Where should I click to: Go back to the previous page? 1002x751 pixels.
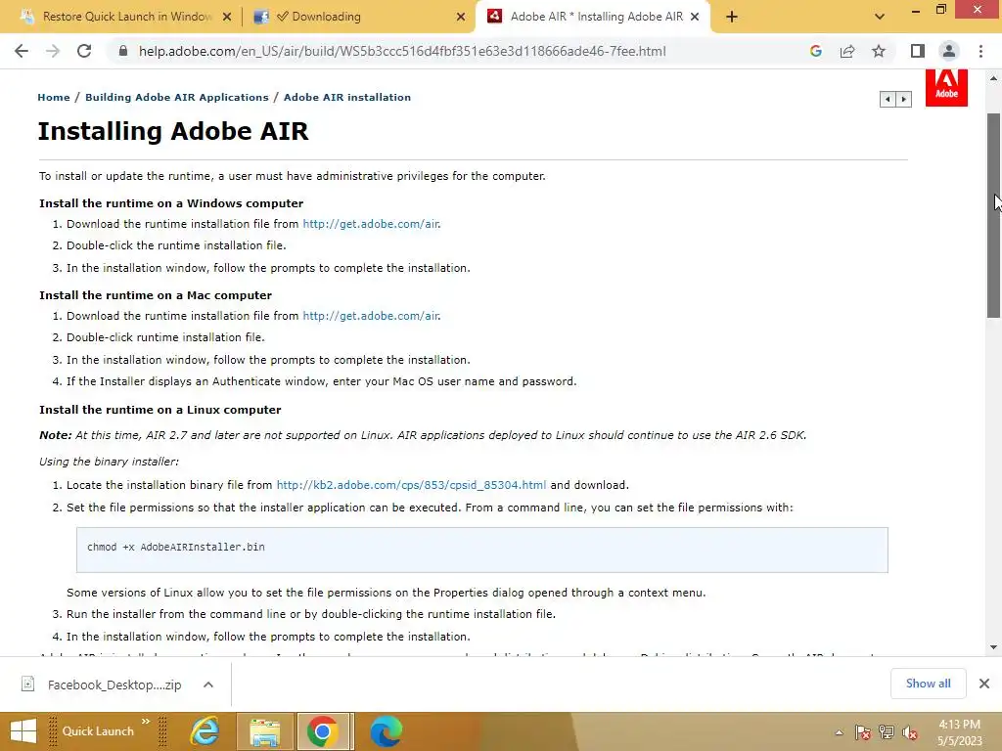point(22,51)
